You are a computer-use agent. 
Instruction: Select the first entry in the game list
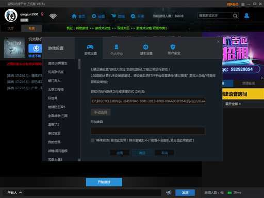click(58, 63)
